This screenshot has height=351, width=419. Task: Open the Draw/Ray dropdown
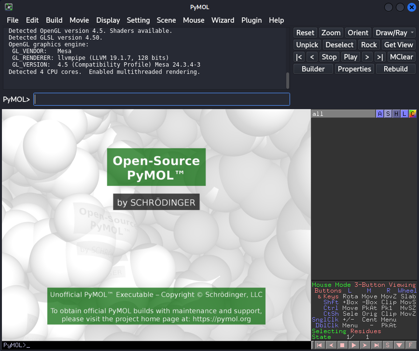(394, 33)
